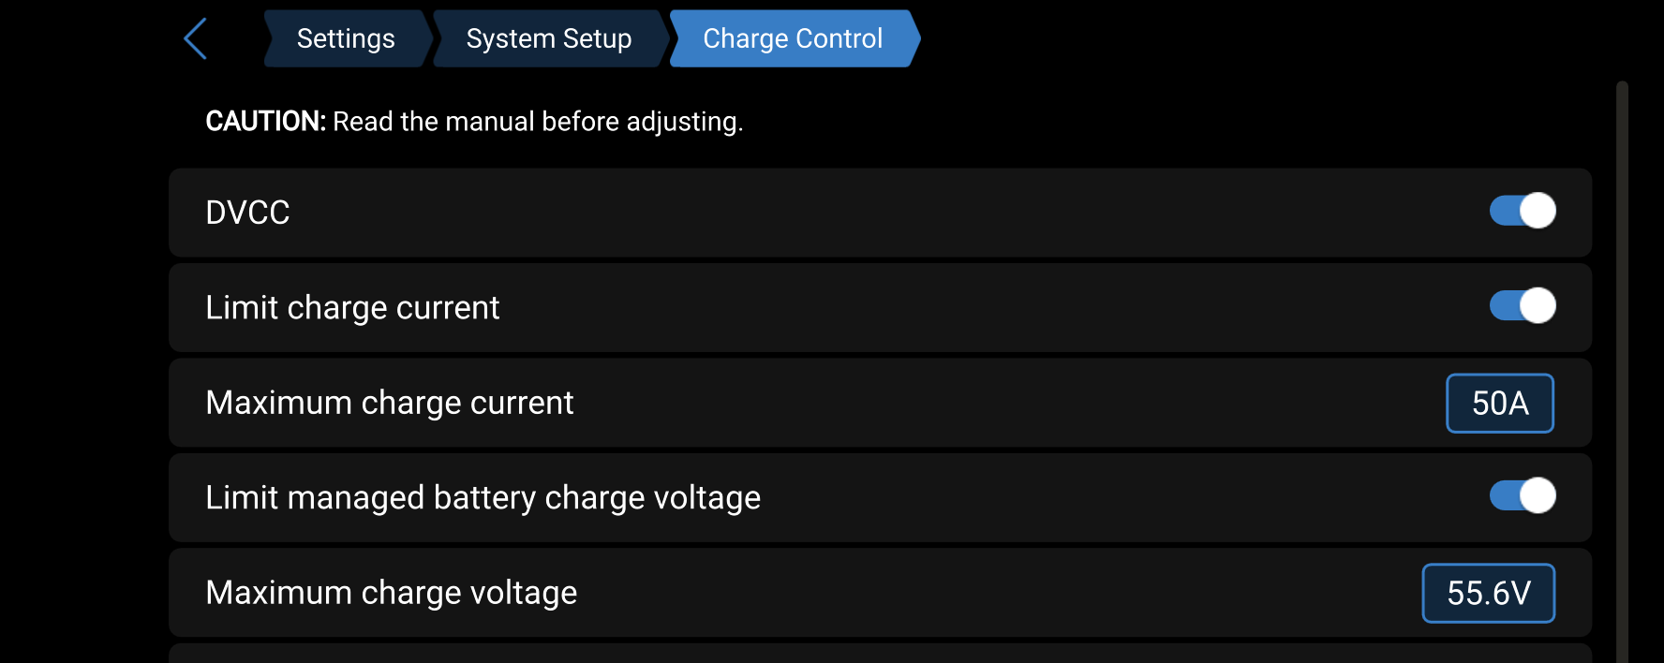Click the partially visible row at the bottom
Screen dimensions: 1664x663
coord(879,654)
